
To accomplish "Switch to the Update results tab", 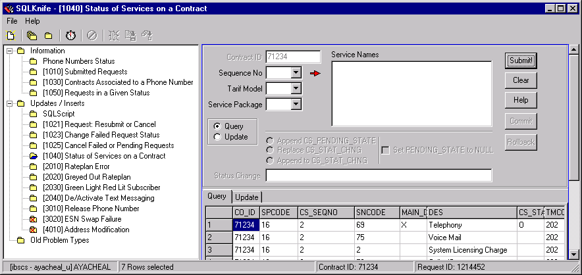I will point(247,197).
